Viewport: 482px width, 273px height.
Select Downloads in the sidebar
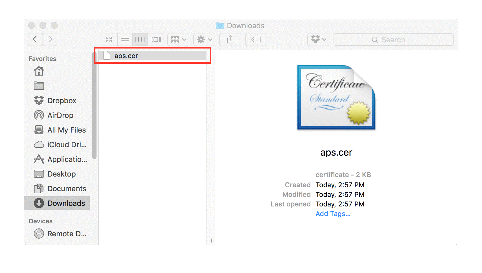(57, 203)
